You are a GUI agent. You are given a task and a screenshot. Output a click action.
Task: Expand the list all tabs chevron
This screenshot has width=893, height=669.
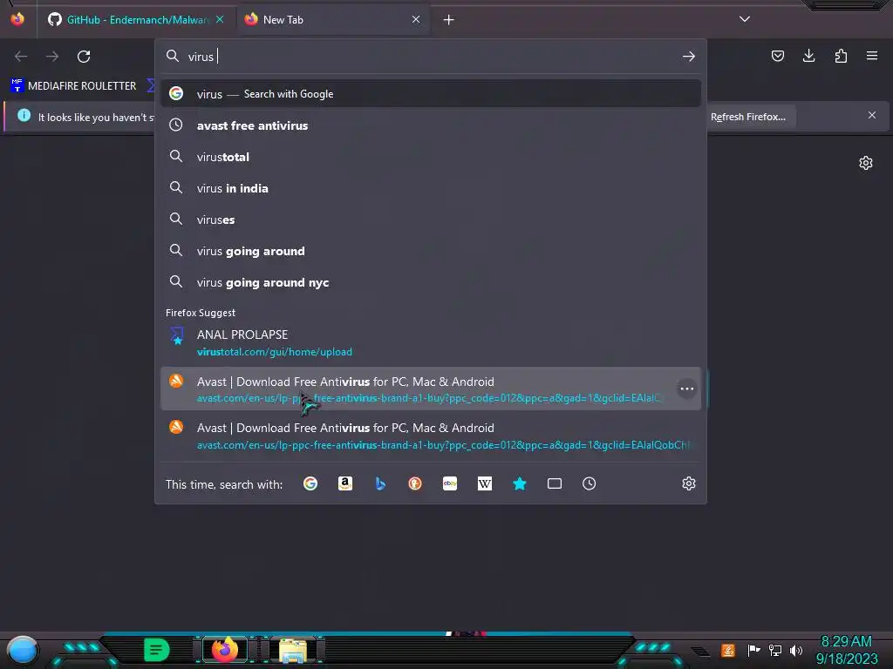coord(745,19)
